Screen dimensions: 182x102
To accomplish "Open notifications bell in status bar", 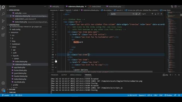I will (179, 95).
